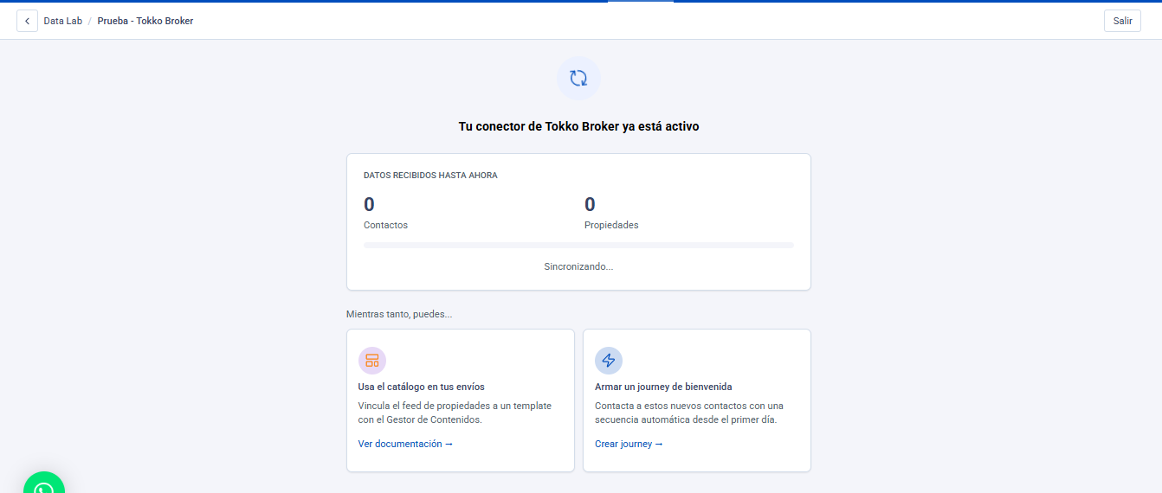Click the Gestor de Contenidos description text

coord(455,413)
